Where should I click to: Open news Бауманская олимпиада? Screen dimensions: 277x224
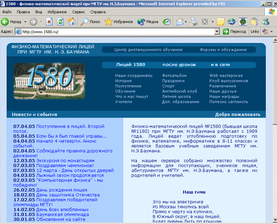pyautogui.click(x=62, y=214)
